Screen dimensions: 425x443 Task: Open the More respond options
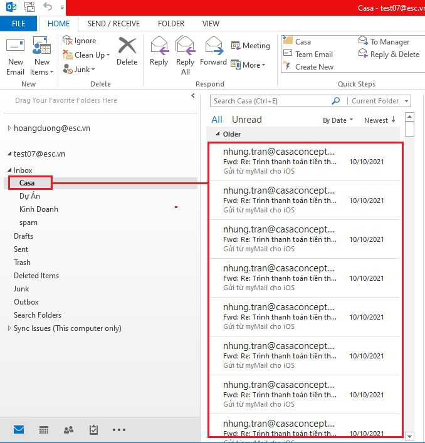point(248,65)
